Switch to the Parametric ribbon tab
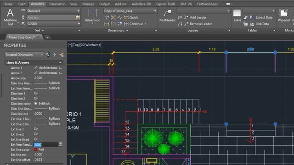This screenshot has height=165, width=294. (57, 4)
